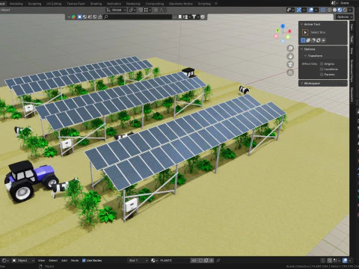Toggle viewport overlays icon
The width and height of the screenshot is (359, 269).
[311, 10]
